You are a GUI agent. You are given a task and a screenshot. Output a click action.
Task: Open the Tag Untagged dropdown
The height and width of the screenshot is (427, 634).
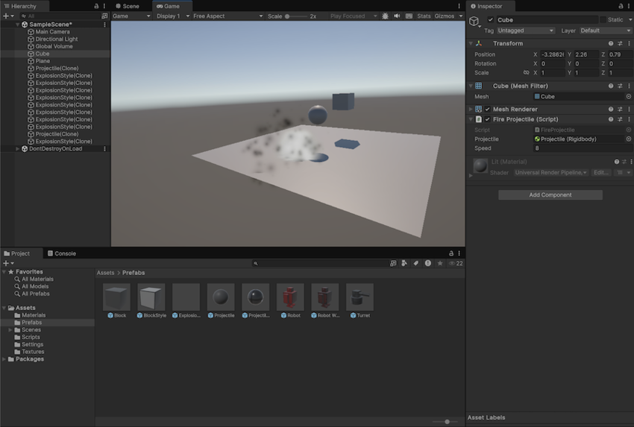526,31
